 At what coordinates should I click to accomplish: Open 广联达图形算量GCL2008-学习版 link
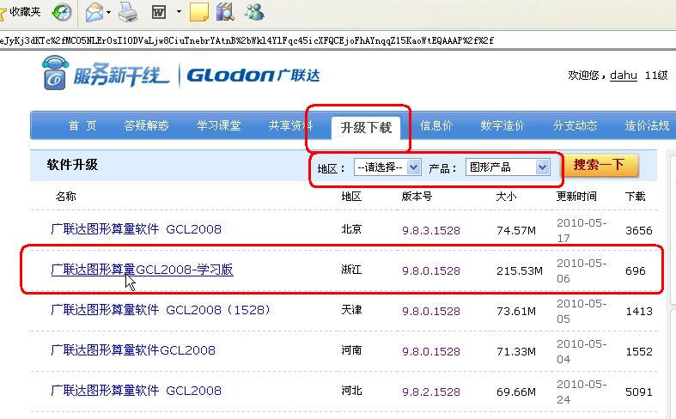pos(142,270)
